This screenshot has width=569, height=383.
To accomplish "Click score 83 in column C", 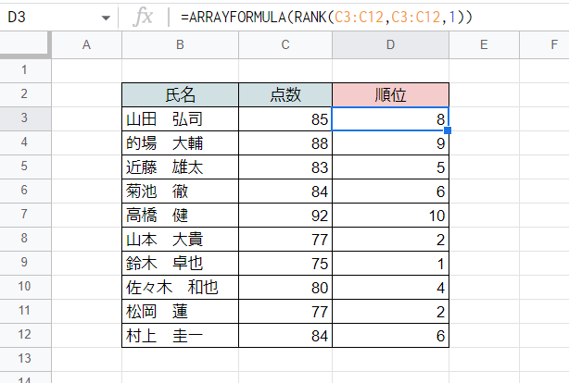I will tap(285, 167).
